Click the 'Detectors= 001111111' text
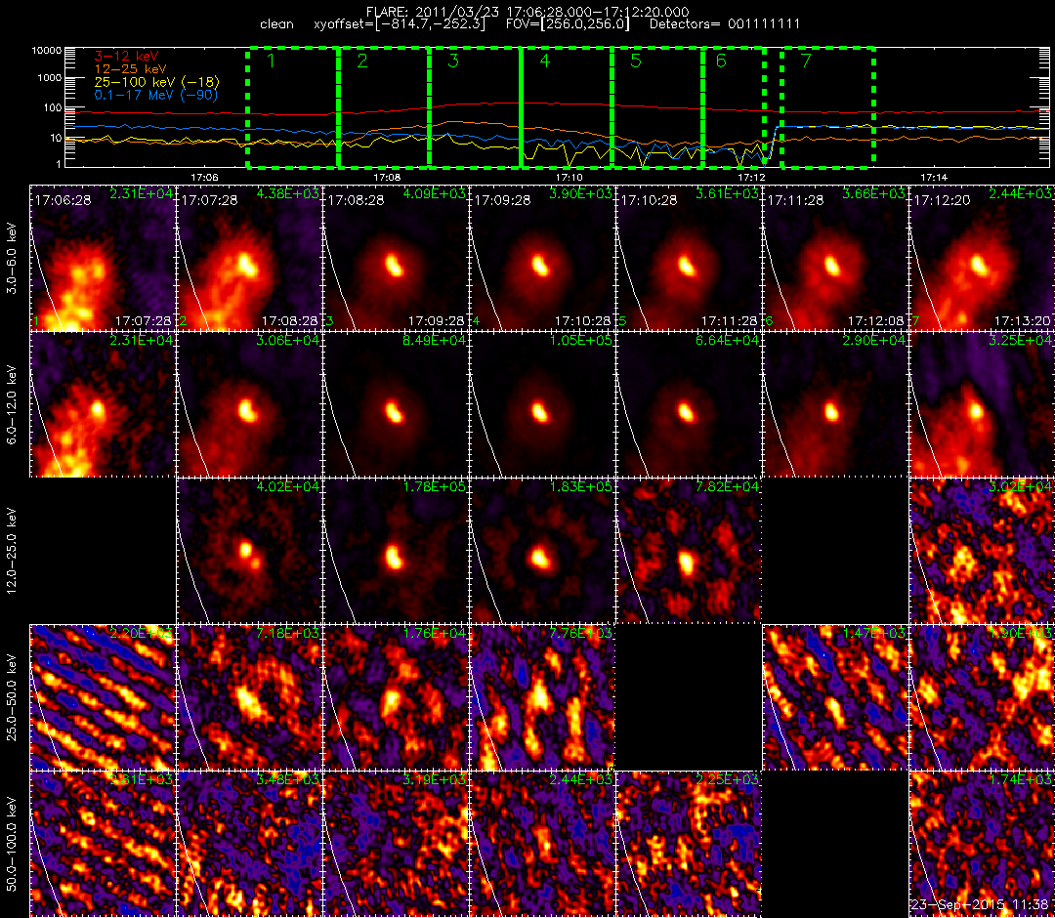The width and height of the screenshot is (1055, 918). click(725, 24)
